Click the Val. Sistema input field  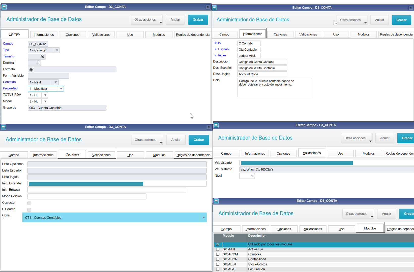coord(327,169)
